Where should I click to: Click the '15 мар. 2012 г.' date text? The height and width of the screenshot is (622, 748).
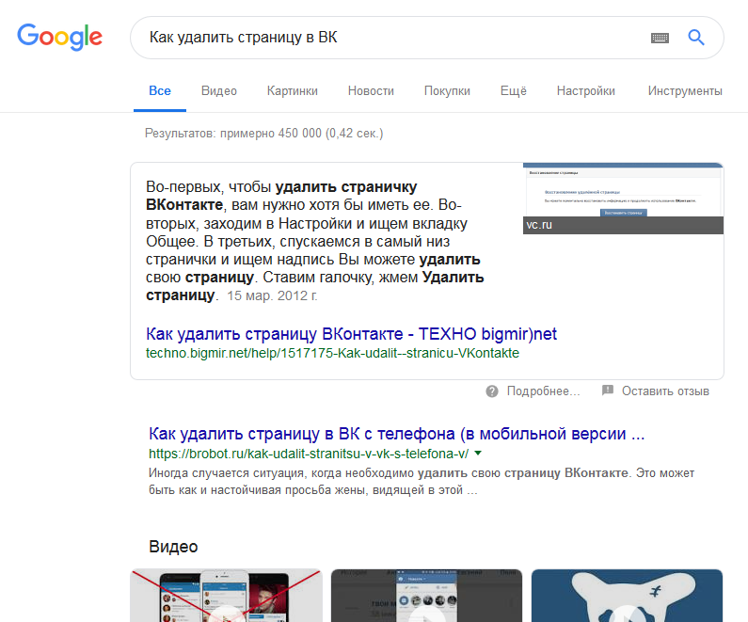pos(272,295)
